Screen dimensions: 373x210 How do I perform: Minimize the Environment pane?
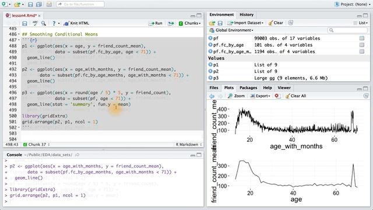click(359, 16)
